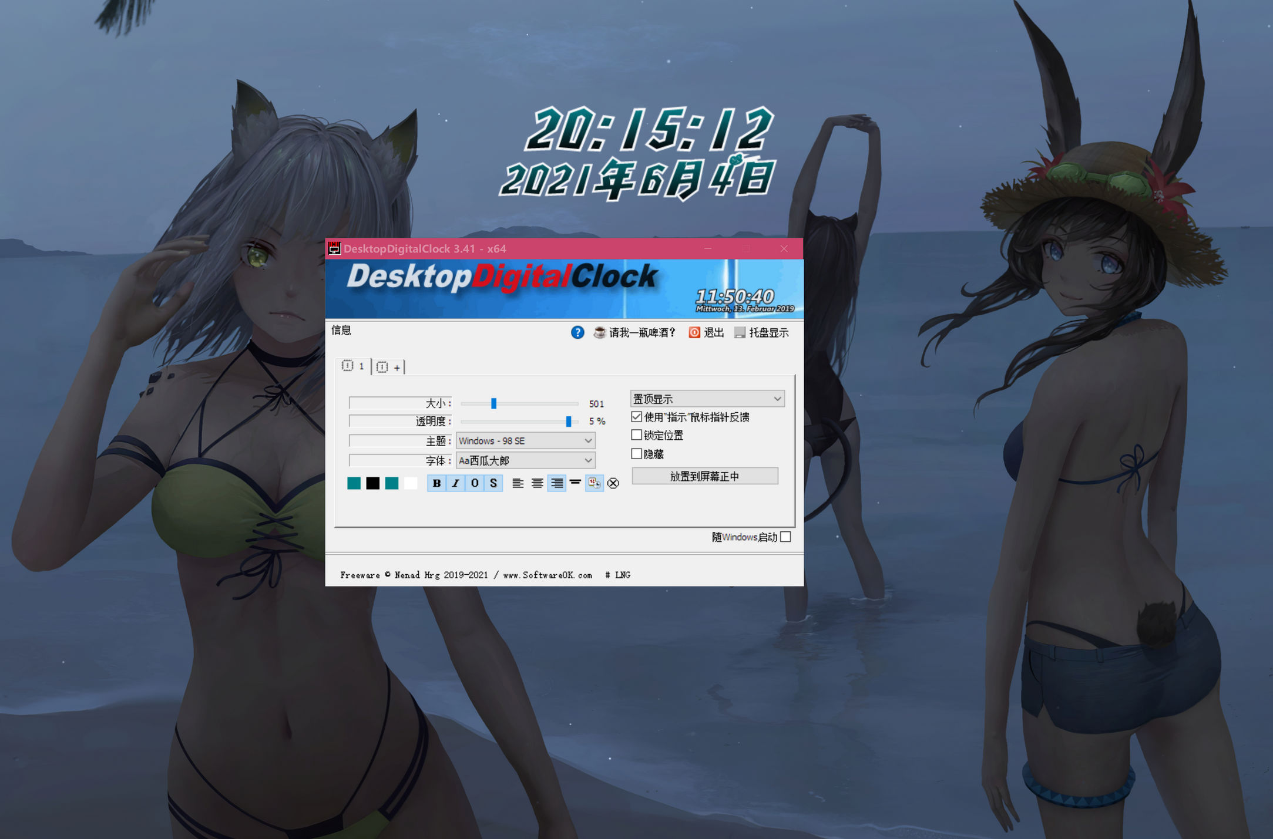The height and width of the screenshot is (839, 1273).
Task: Open the 置顶显示 display mode dropdown
Action: (x=707, y=399)
